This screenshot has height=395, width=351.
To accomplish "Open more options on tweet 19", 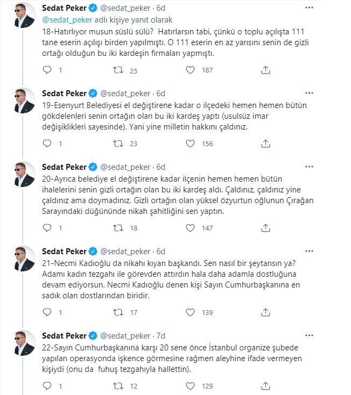I will (x=309, y=93).
